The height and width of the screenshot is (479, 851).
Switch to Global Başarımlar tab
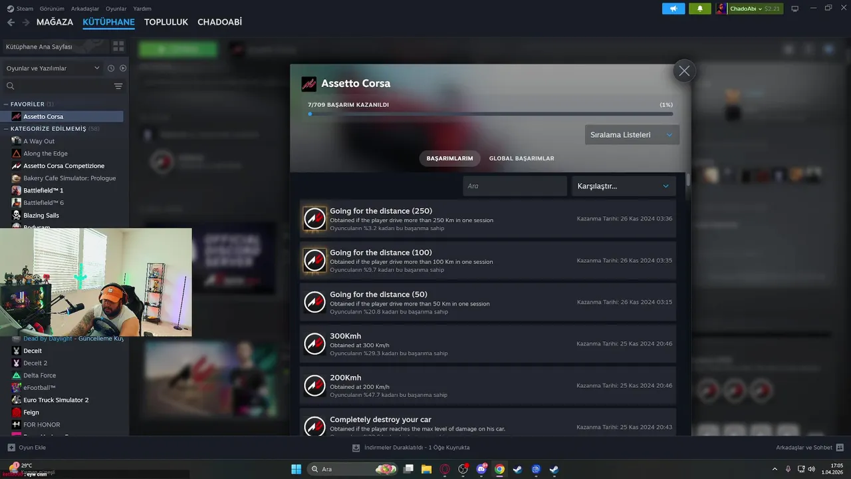click(521, 158)
